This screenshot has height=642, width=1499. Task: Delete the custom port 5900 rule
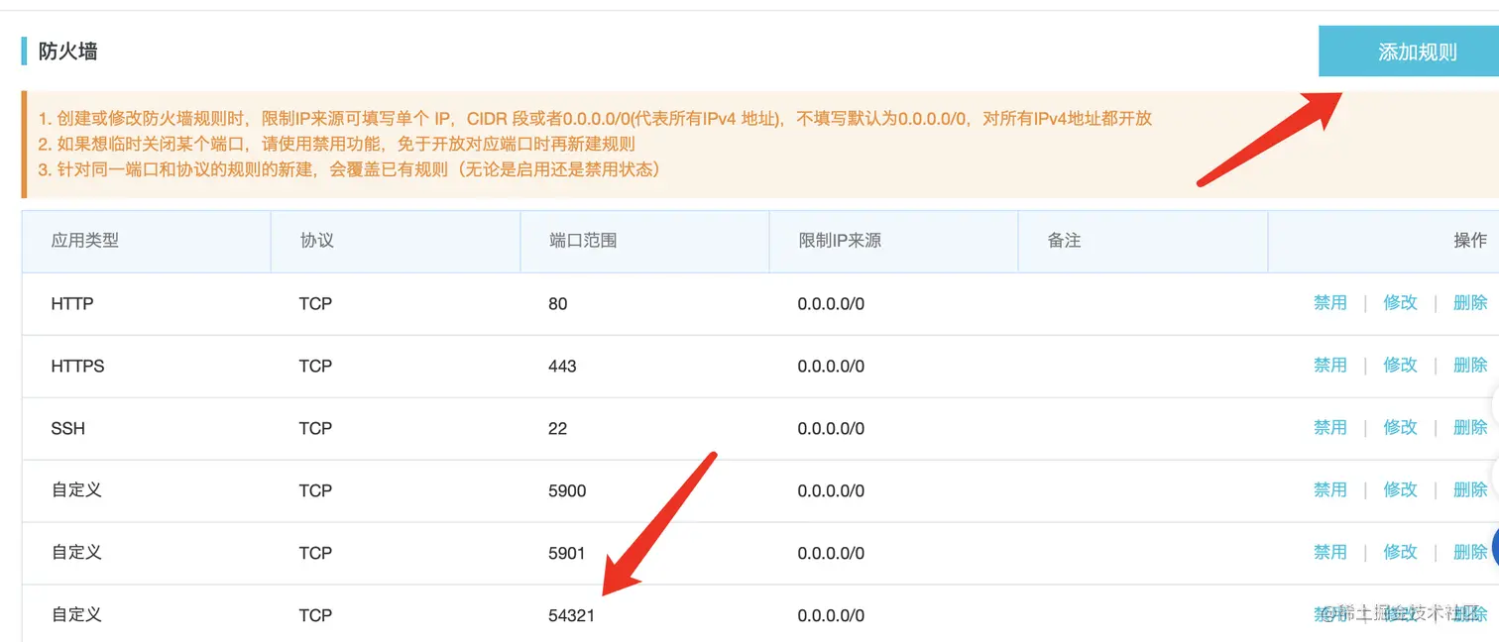1470,490
